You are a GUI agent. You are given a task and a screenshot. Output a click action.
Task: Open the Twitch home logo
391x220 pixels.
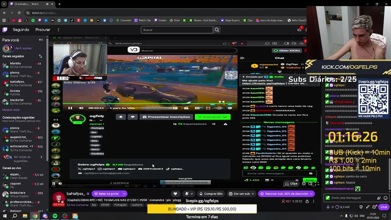coord(5,30)
